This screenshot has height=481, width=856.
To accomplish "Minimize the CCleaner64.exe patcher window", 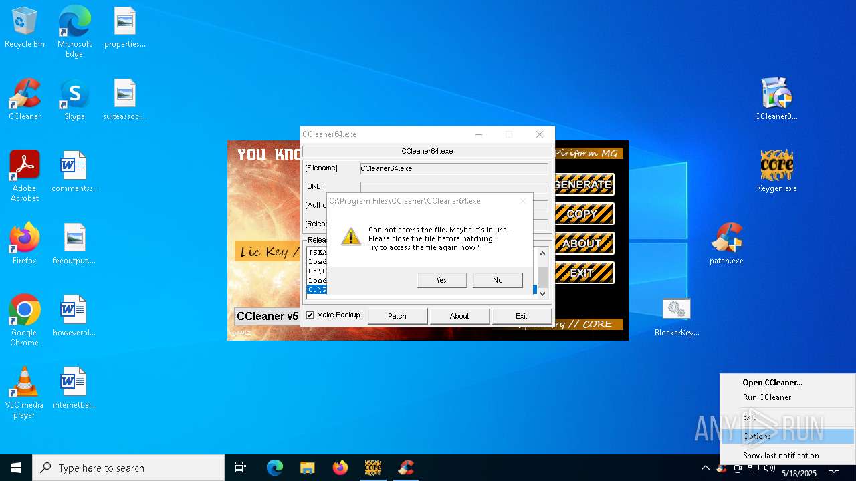I will tap(479, 134).
